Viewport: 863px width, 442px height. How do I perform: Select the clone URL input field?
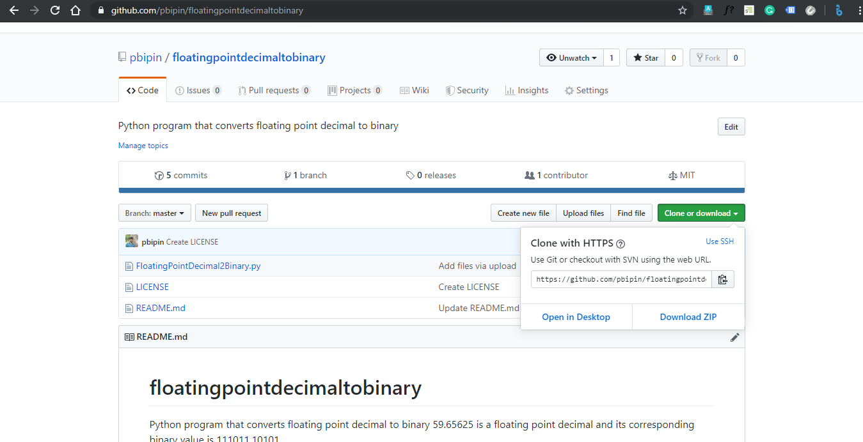click(621, 279)
